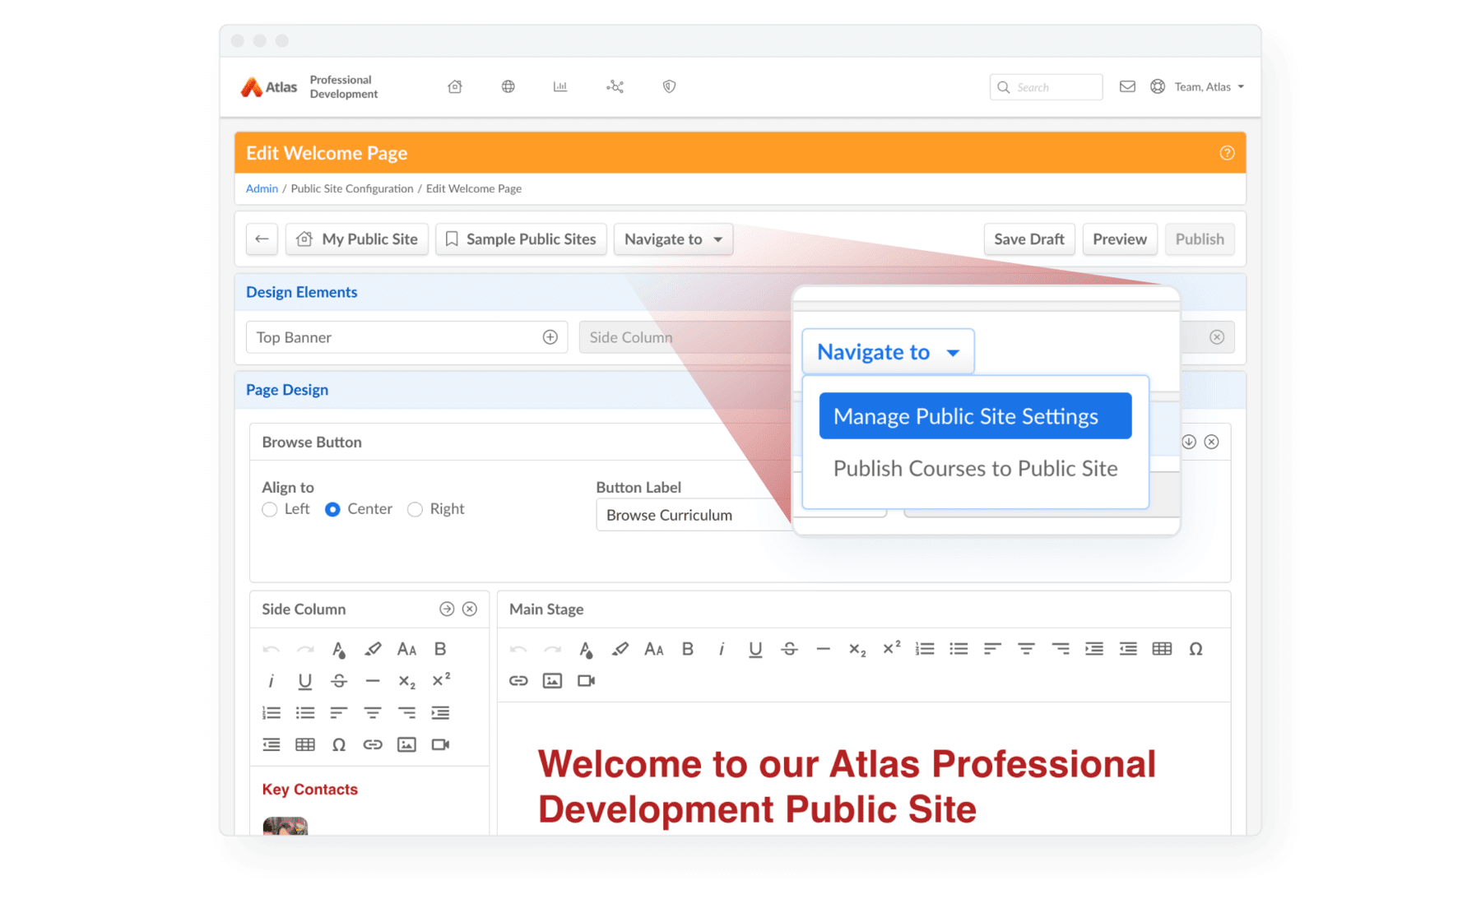Undo in Main Stage editor

(x=518, y=649)
